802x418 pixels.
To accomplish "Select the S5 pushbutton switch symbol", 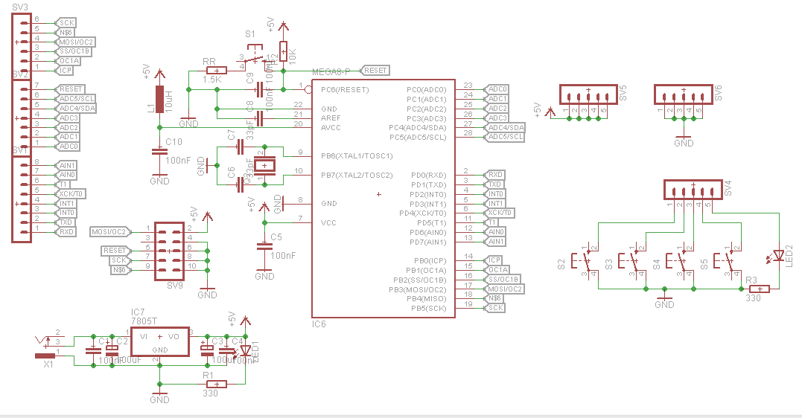I will point(728,262).
